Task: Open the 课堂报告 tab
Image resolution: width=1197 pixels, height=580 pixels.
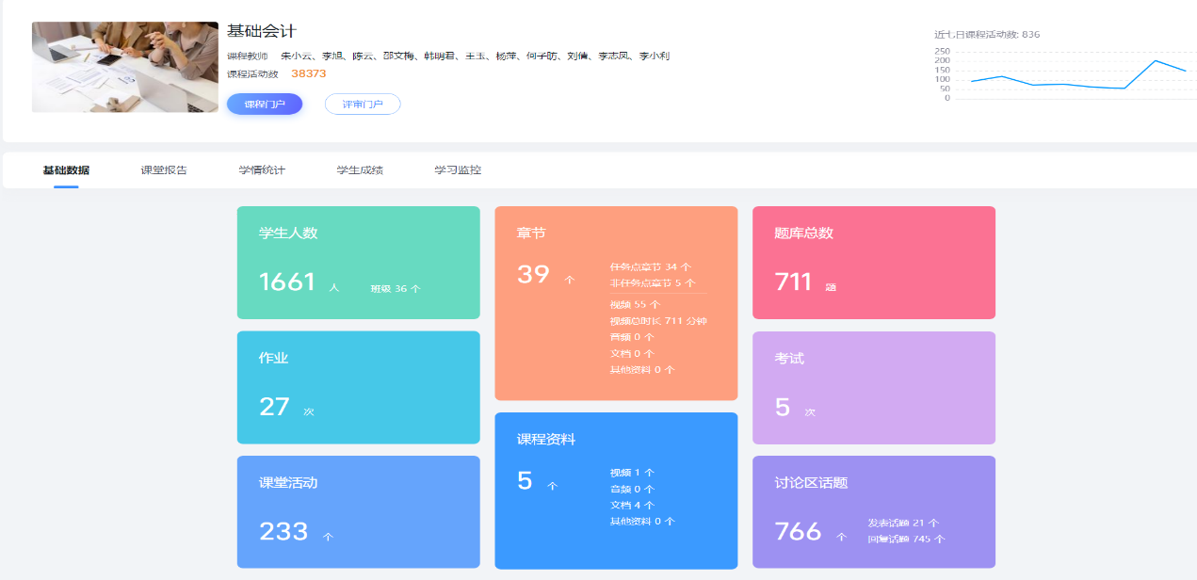Action: (164, 170)
